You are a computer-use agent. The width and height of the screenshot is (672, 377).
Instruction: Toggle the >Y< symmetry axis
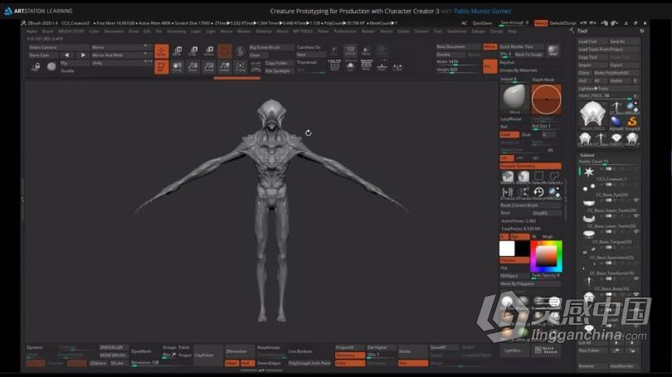521,158
